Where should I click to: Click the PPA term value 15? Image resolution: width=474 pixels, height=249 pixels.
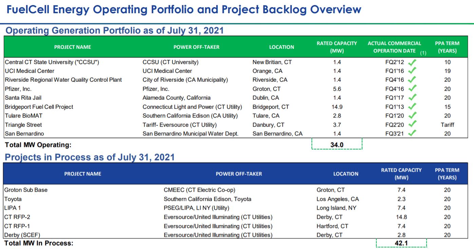point(448,107)
